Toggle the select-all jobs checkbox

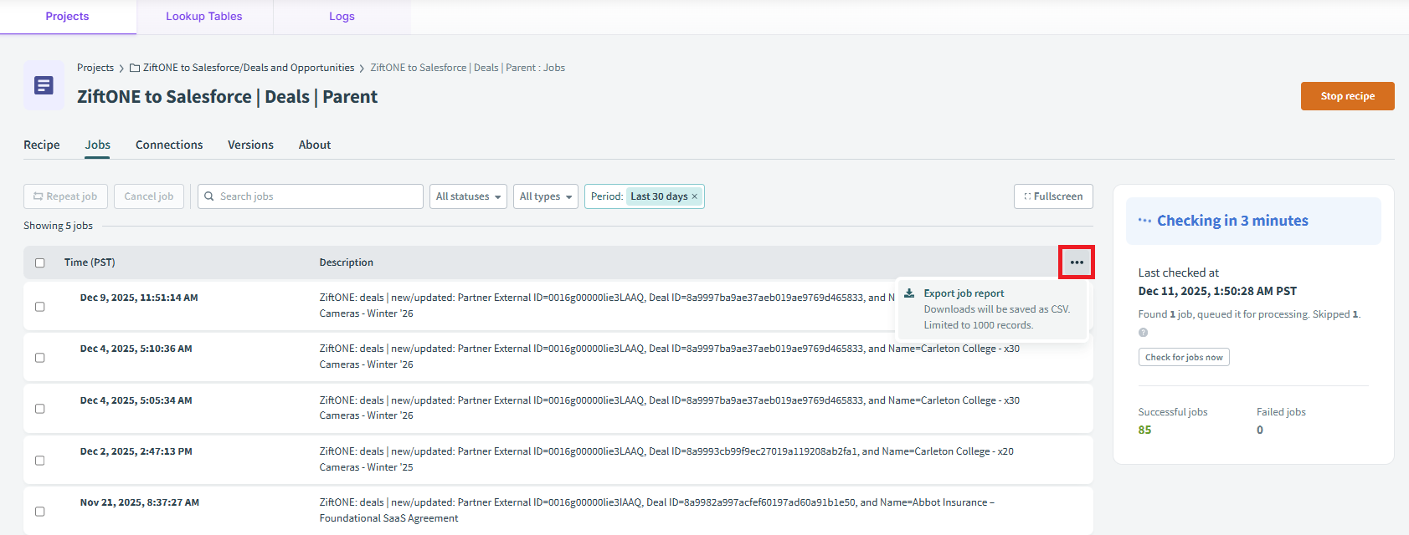point(39,262)
